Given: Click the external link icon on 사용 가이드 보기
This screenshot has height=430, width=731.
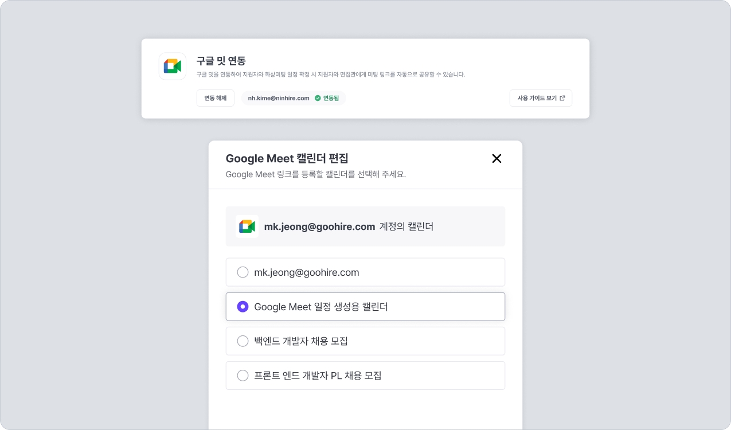Looking at the screenshot, I should [x=562, y=98].
